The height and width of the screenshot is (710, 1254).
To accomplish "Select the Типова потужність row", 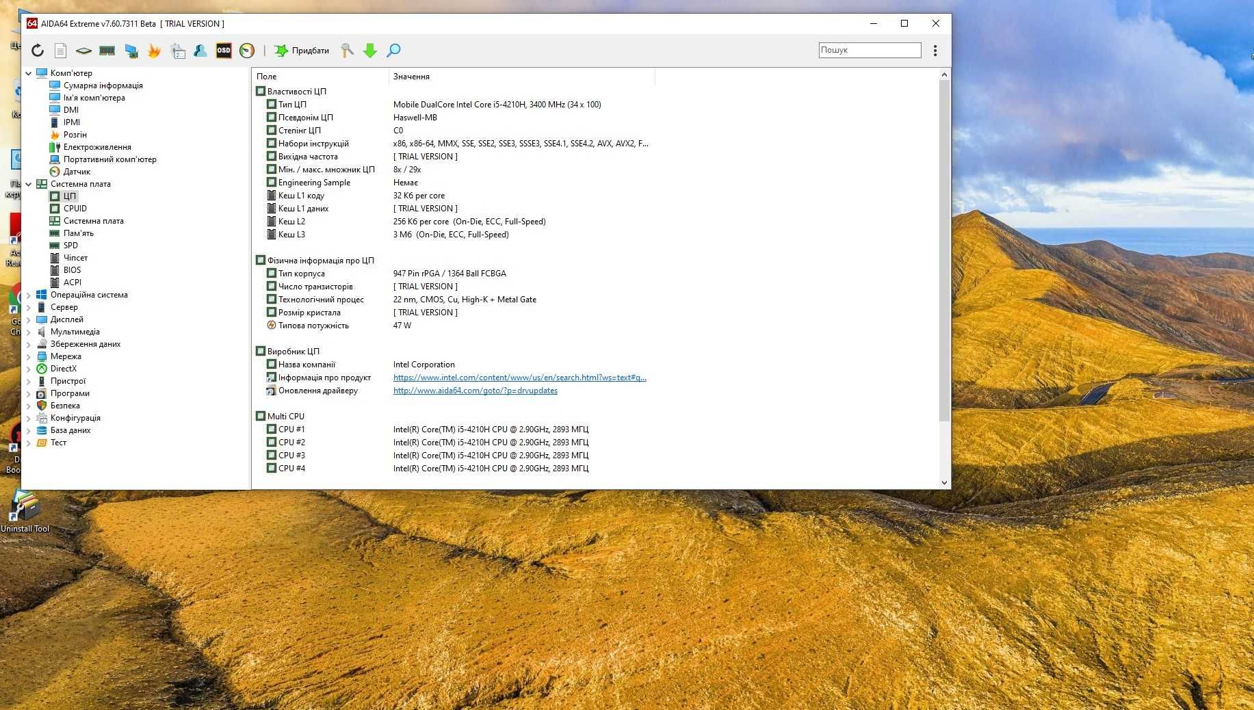I will (x=452, y=326).
